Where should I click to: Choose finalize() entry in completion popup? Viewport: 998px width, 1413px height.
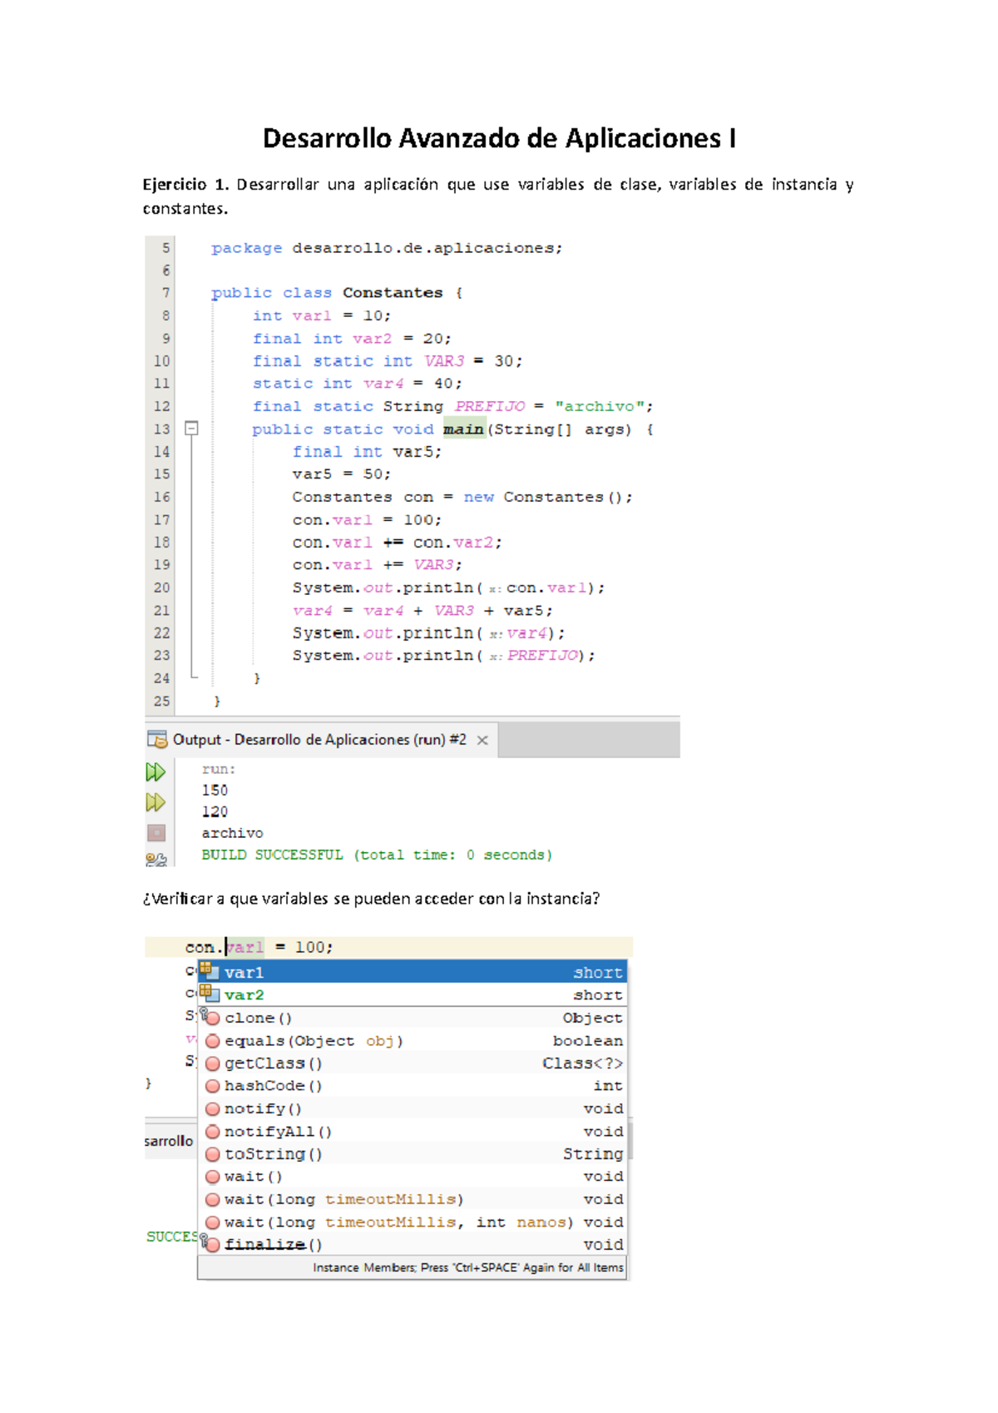pos(412,1244)
